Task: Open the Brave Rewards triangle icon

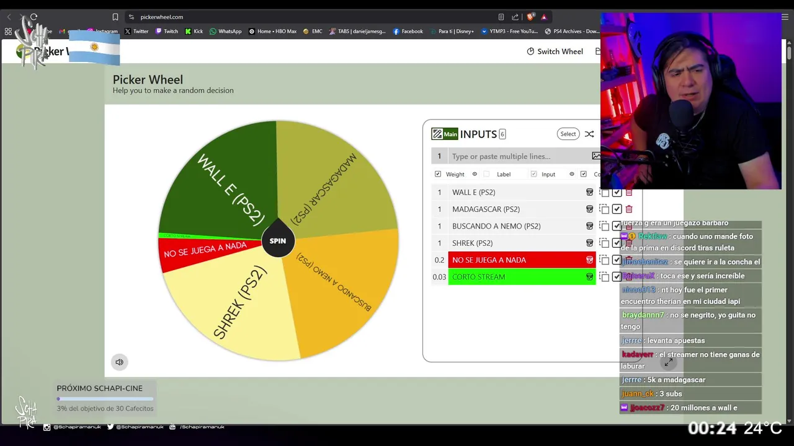Action: click(544, 17)
